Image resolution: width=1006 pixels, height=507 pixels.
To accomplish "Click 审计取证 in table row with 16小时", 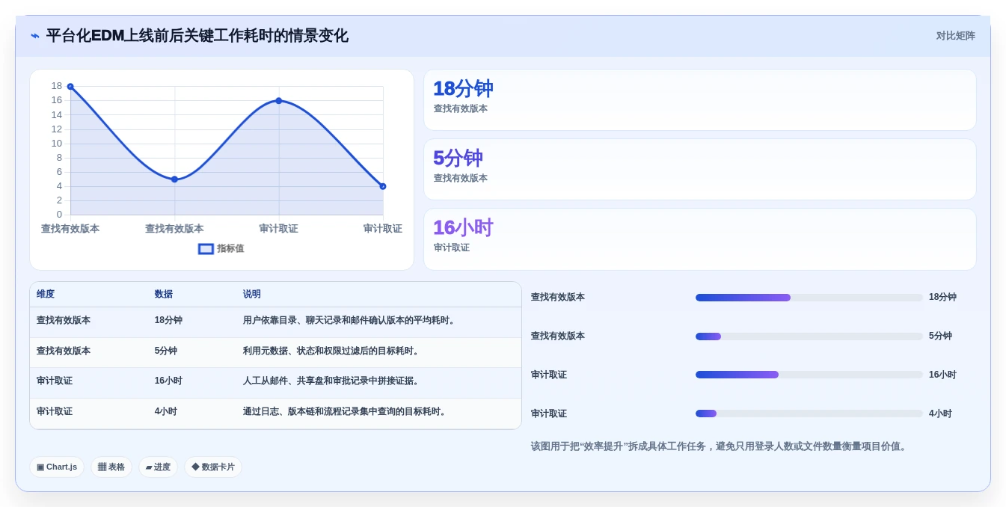I will [55, 381].
